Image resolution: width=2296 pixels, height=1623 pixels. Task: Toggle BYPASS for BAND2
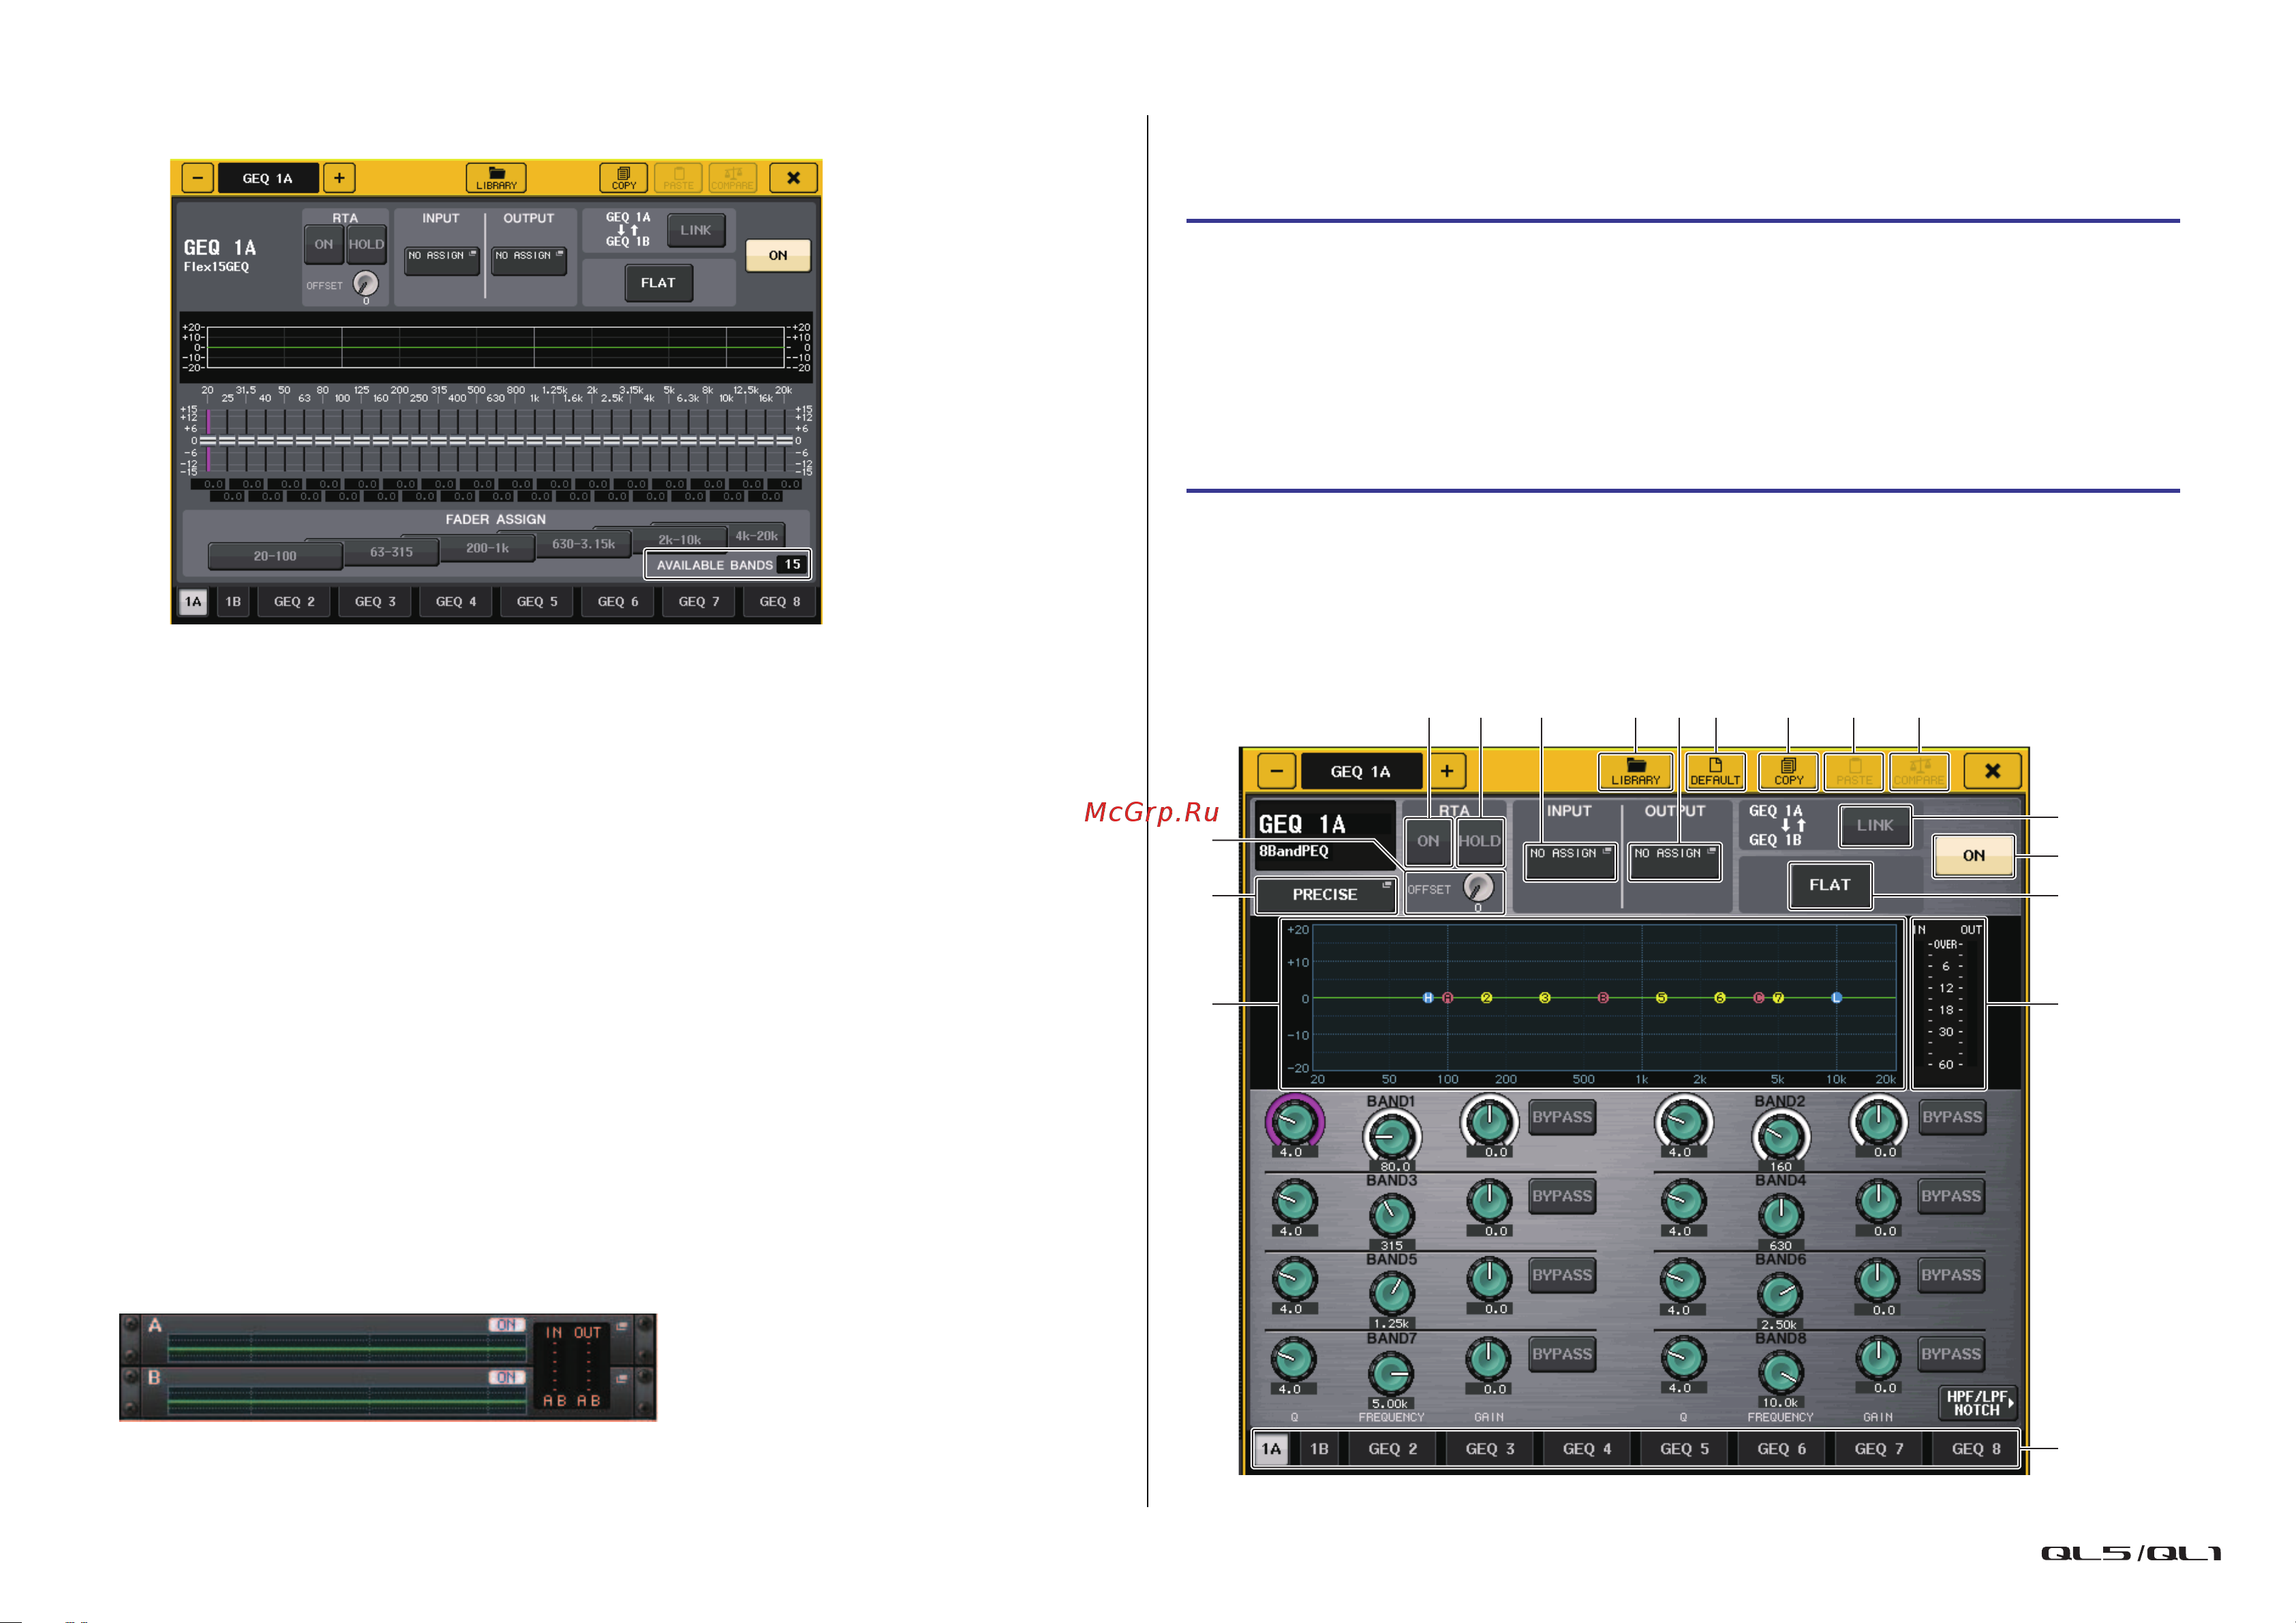coord(1951,1117)
